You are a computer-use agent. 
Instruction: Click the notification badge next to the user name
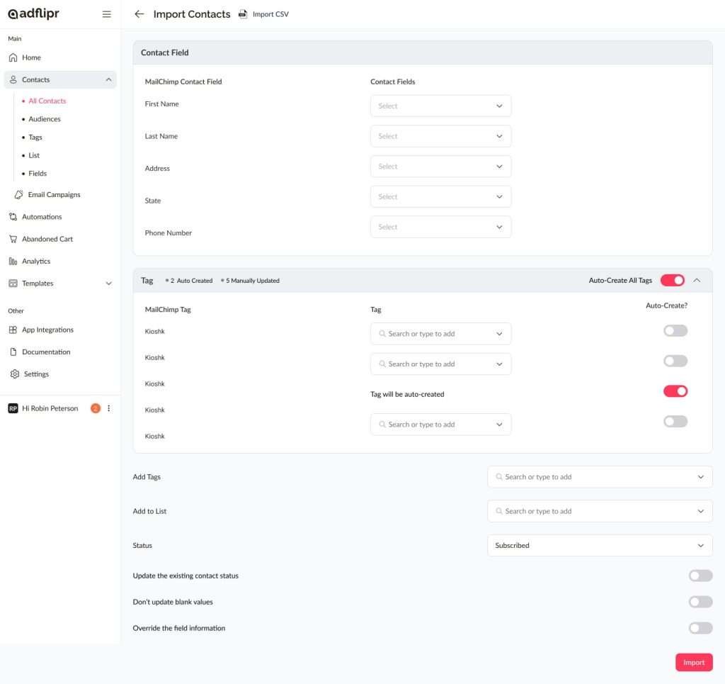click(96, 408)
